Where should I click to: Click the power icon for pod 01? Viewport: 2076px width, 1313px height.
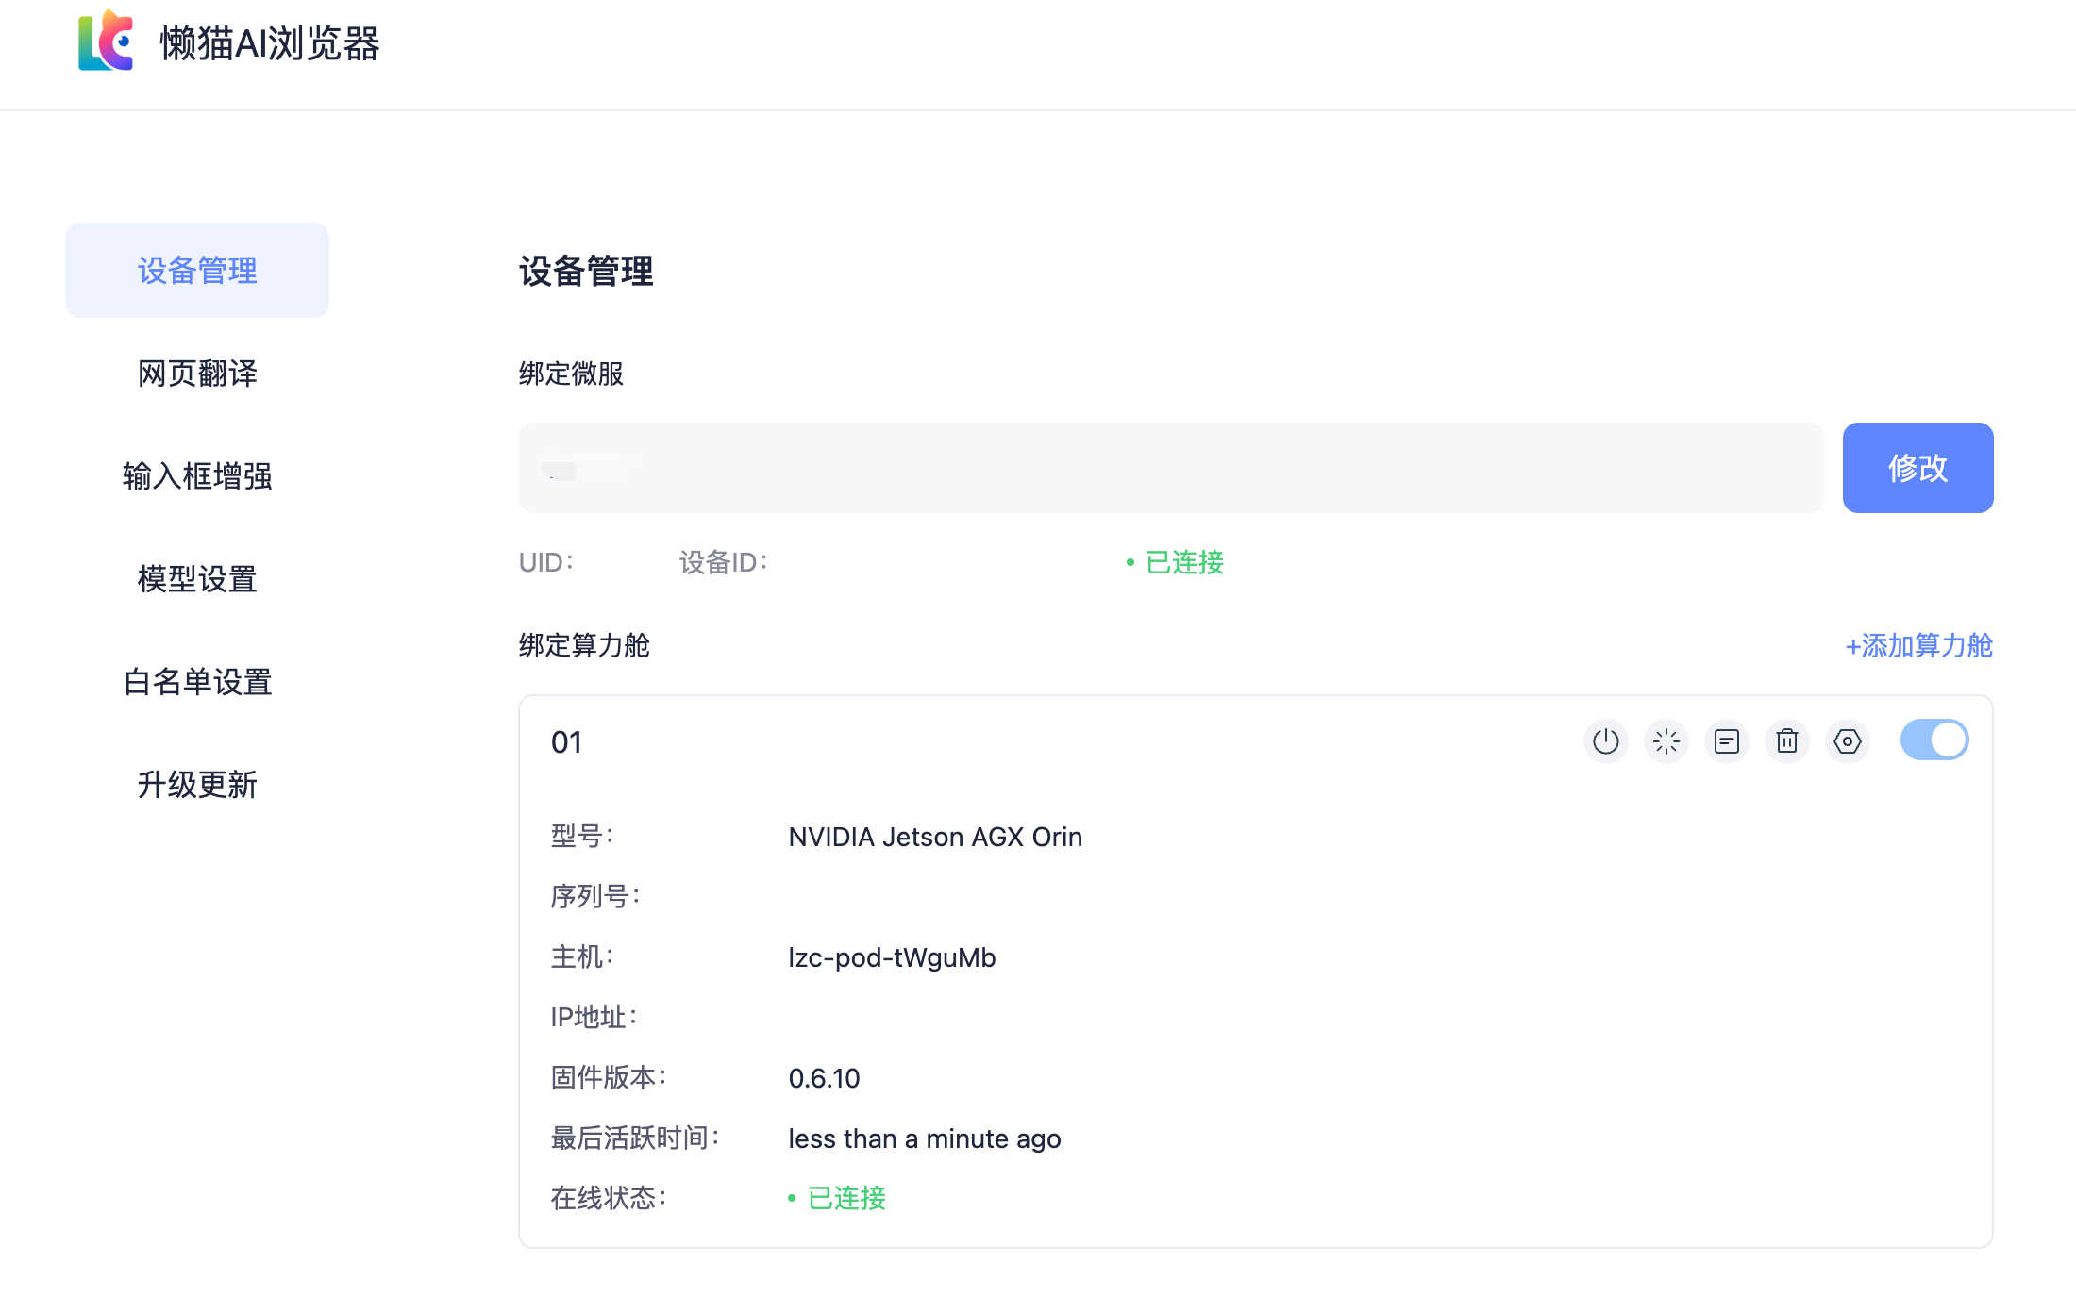1605,741
